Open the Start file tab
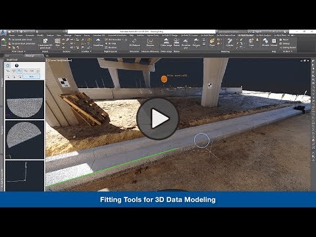Image resolution: width=316 pixels, height=237 pixels. click(x=7, y=56)
